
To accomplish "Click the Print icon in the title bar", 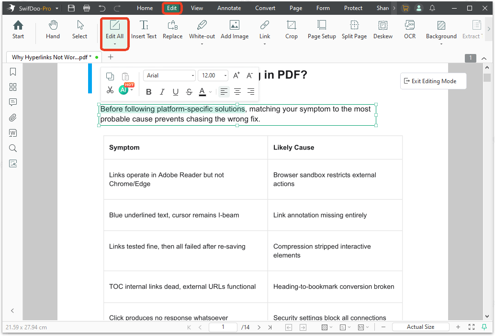I will pos(87,8).
